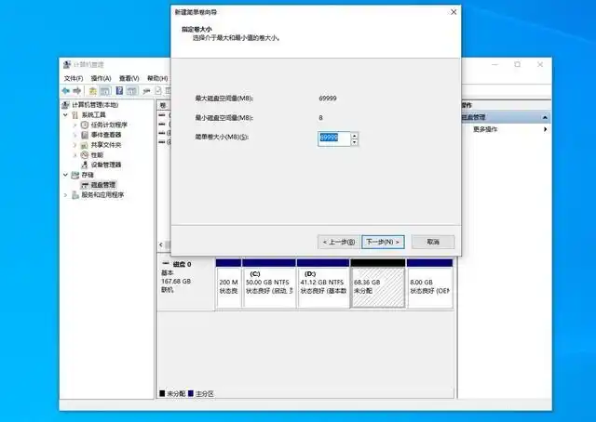Close the 新建简单卷向导 dialog

pos(454,12)
